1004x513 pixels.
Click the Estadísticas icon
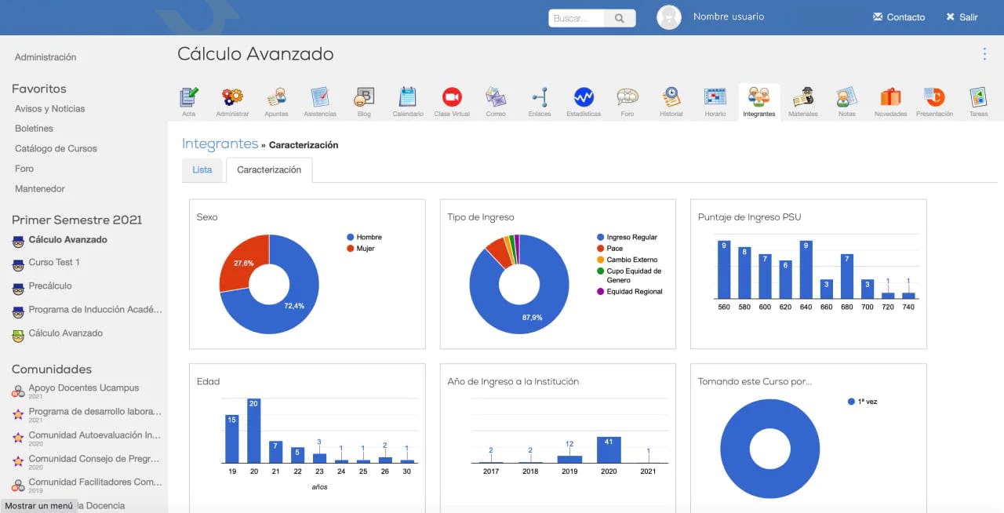tap(583, 100)
